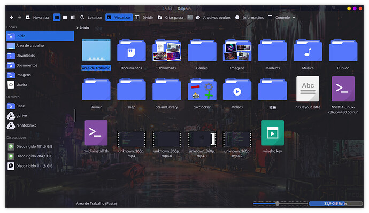Switch to icons view mode
The width and height of the screenshot is (369, 213).
point(57,18)
